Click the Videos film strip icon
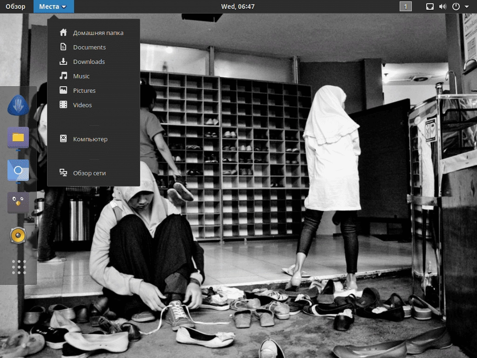This screenshot has width=477, height=358. 63,105
